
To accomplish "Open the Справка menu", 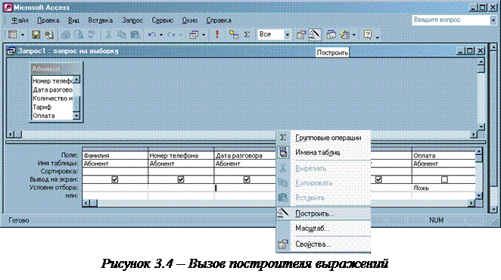I will [219, 20].
